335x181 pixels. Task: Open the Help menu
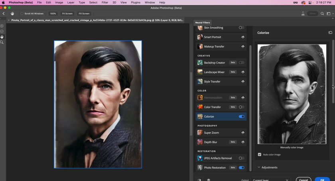coord(162,2)
